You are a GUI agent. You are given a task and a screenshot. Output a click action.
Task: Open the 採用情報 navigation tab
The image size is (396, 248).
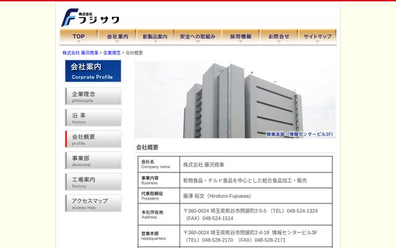[241, 37]
